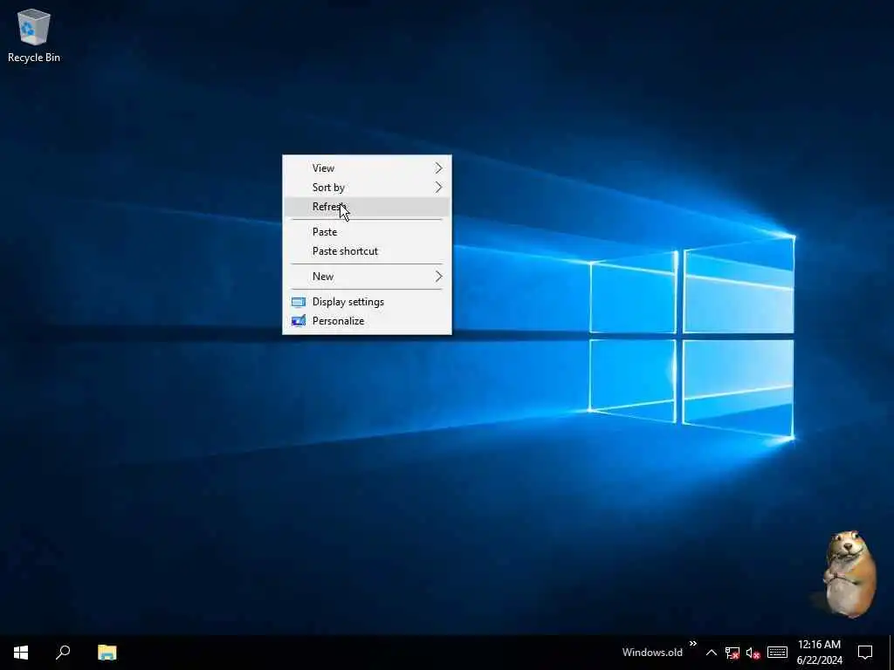894x670 pixels.
Task: Show hidden system tray icons
Action: click(x=711, y=653)
